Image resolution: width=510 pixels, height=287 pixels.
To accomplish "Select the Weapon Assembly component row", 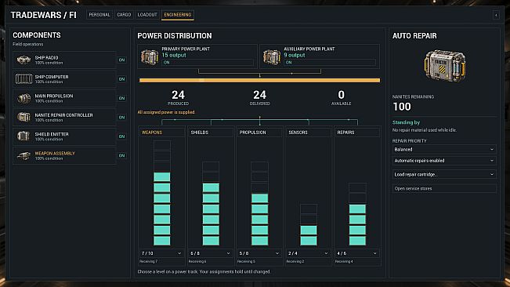I will pyautogui.click(x=64, y=155).
